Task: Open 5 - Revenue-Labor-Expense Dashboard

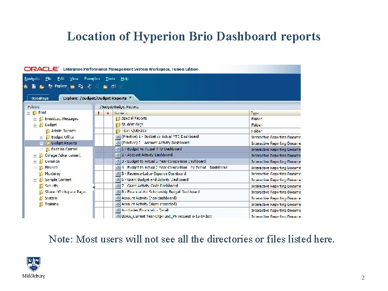Action: pyautogui.click(x=154, y=174)
